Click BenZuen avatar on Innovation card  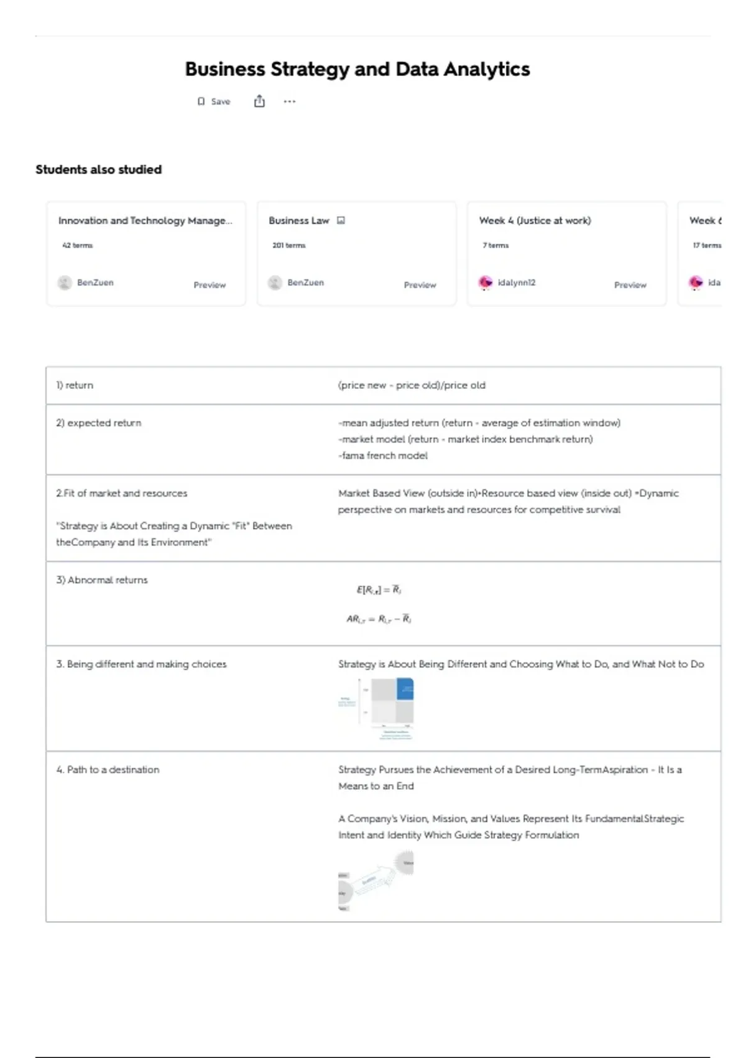tap(65, 283)
